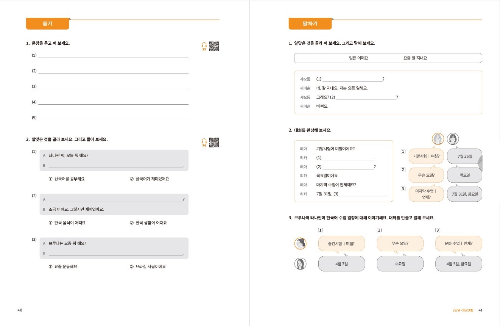
Task: Expand numbered box 3 beside 마지막 수업 bubble
Action: (x=402, y=189)
